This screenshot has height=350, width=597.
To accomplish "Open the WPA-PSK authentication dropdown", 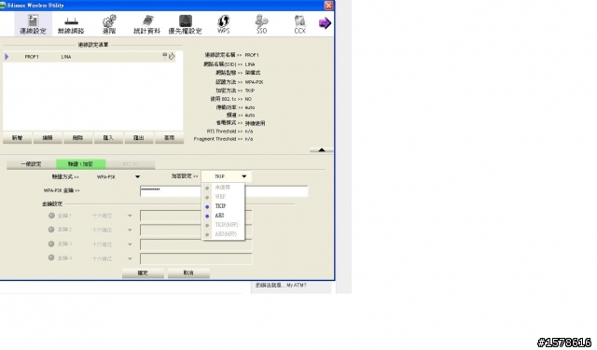I will tap(137, 176).
